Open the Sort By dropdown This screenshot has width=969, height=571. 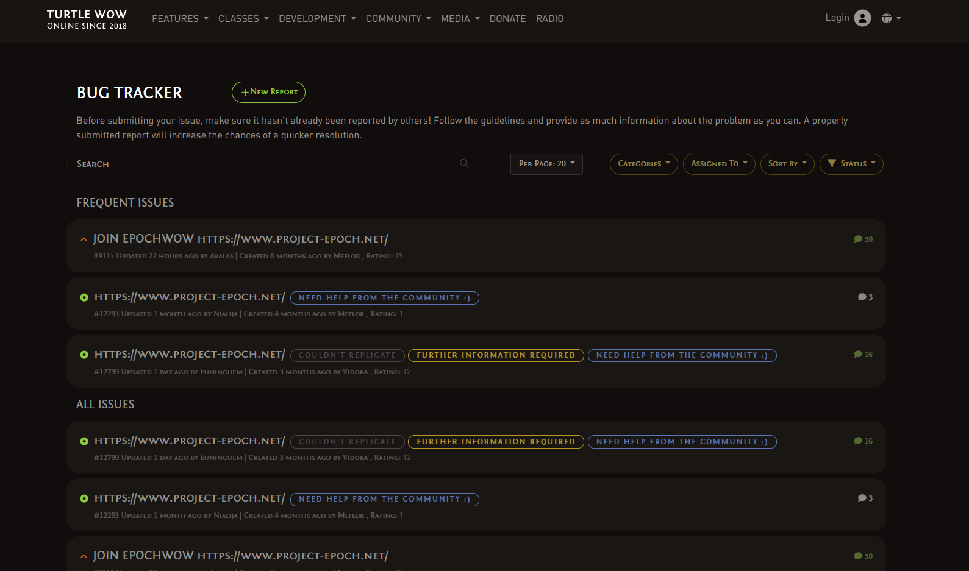click(787, 164)
